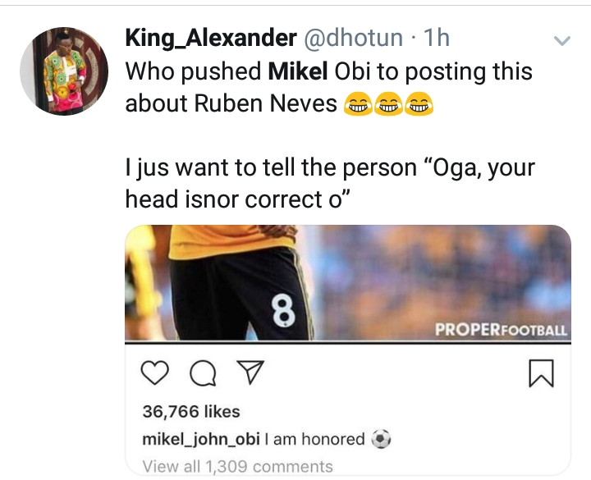This screenshot has width=591, height=480.
Task: View the 36,766 likes list
Action: tap(190, 411)
